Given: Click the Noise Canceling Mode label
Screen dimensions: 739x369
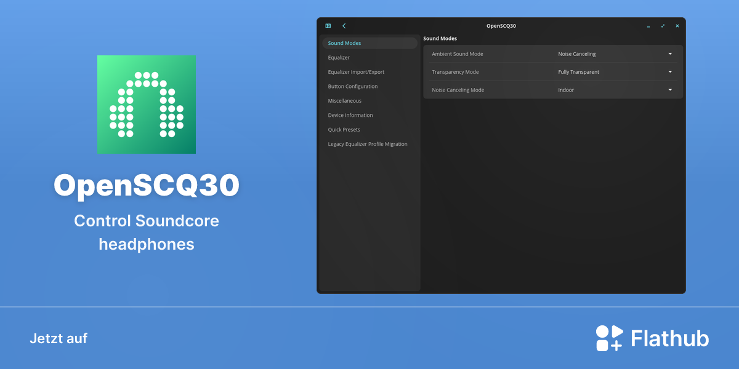Looking at the screenshot, I should pyautogui.click(x=458, y=90).
